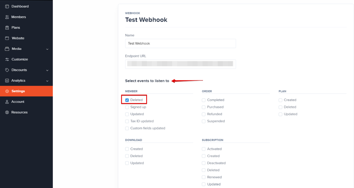Click the Endpoint URL field
The width and height of the screenshot is (354, 188).
(180, 64)
